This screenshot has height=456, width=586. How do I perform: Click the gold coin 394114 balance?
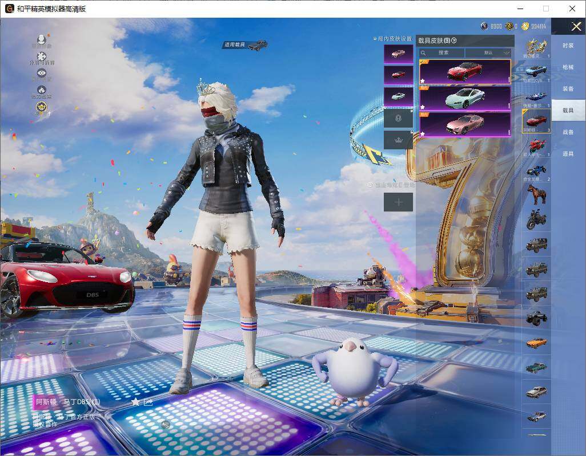(533, 26)
